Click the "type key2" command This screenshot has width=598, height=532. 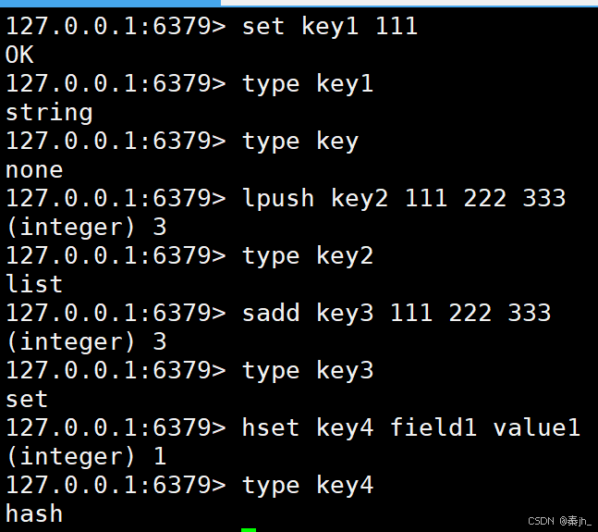pos(308,256)
